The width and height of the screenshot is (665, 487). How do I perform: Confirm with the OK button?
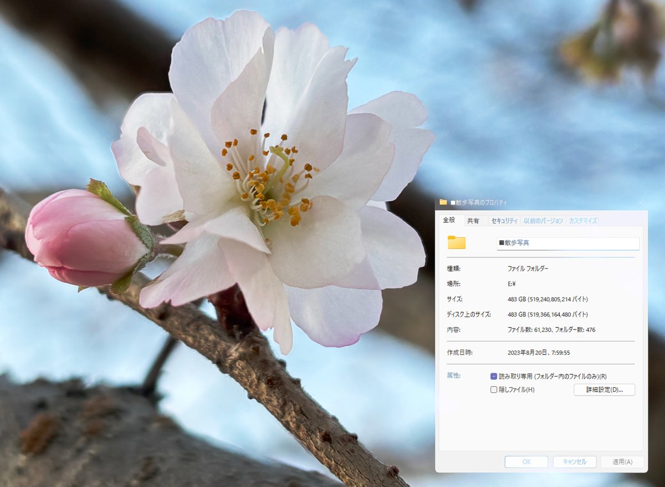pos(526,461)
